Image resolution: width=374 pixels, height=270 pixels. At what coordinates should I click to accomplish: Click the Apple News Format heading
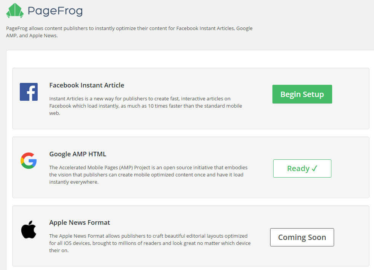[80, 222]
